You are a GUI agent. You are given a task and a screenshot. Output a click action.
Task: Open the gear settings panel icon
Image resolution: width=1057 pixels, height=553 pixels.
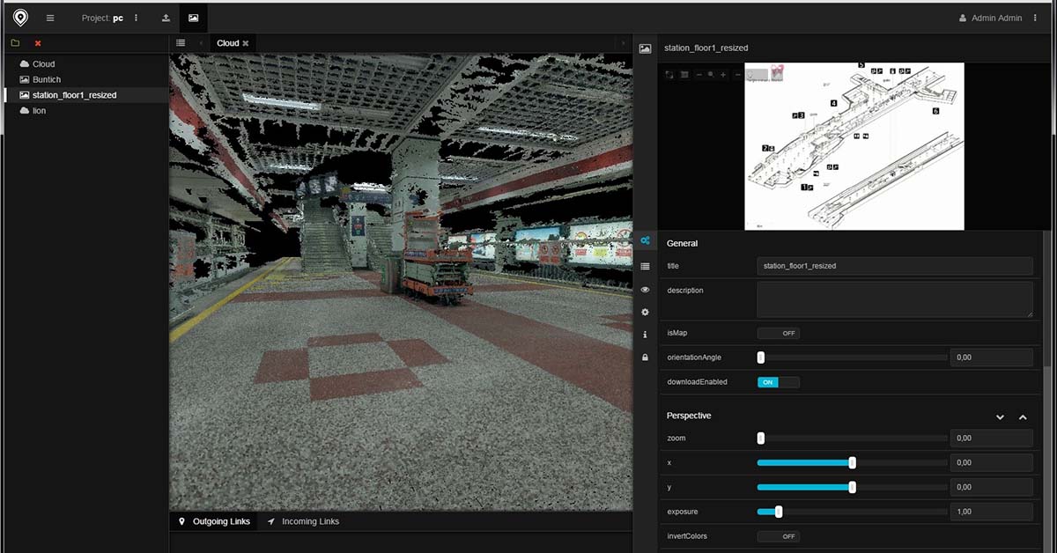click(645, 312)
